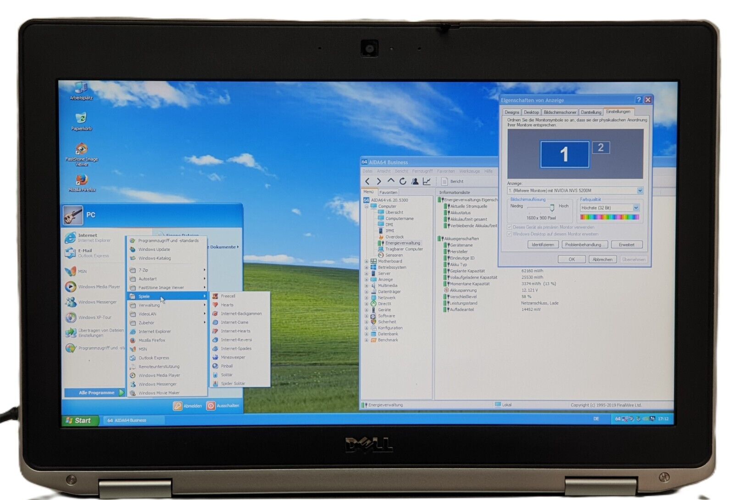Launch FastStone Image Viewer desktop shortcut
This screenshot has width=734, height=500.
coord(82,154)
